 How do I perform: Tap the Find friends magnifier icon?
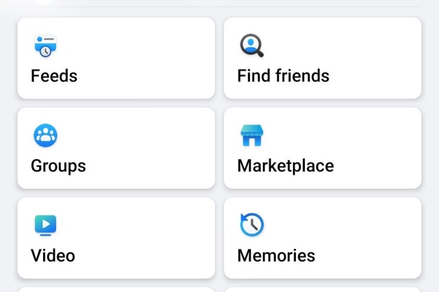pyautogui.click(x=252, y=46)
